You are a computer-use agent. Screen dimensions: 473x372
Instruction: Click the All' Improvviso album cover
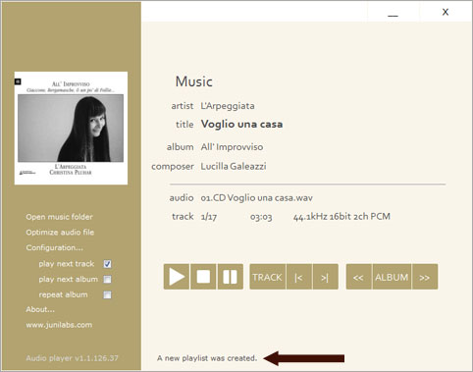[71, 128]
